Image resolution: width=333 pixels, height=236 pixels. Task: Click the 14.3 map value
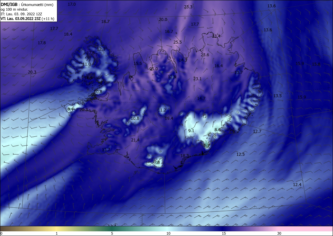[x=183, y=60]
